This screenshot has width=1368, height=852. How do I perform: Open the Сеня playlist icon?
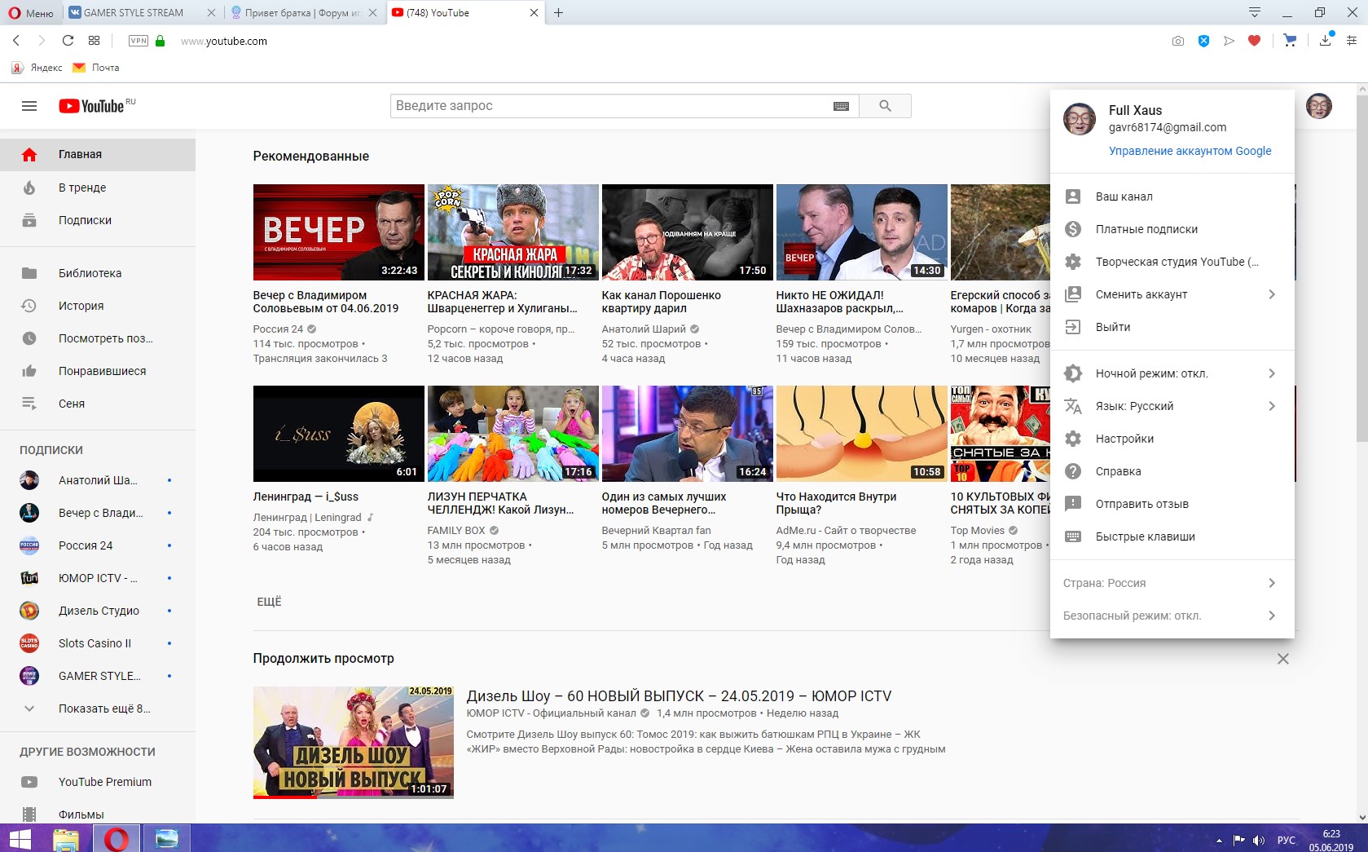(29, 404)
